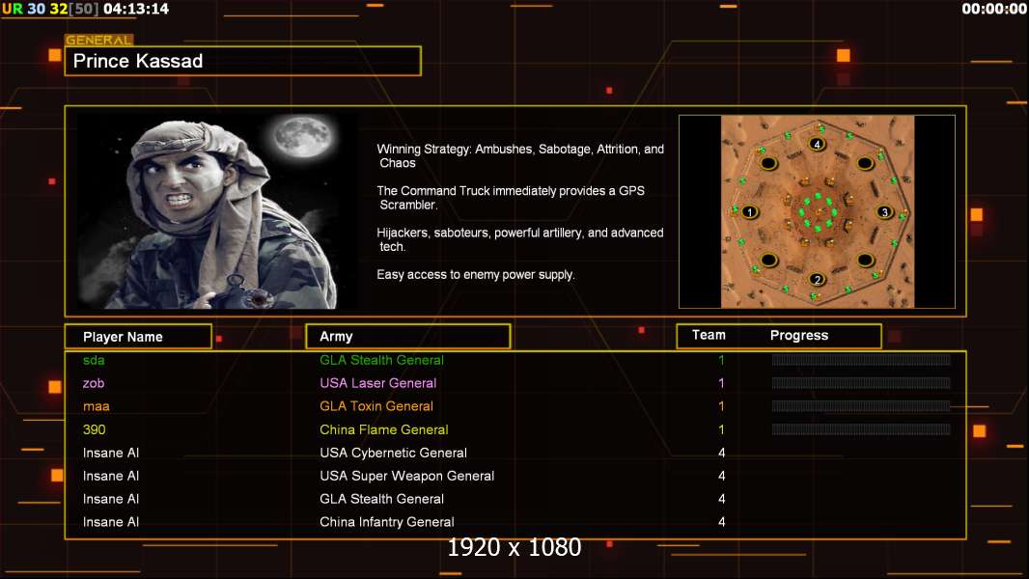Image resolution: width=1029 pixels, height=579 pixels.
Task: Click start position 1 marker on minimap
Action: [x=750, y=211]
